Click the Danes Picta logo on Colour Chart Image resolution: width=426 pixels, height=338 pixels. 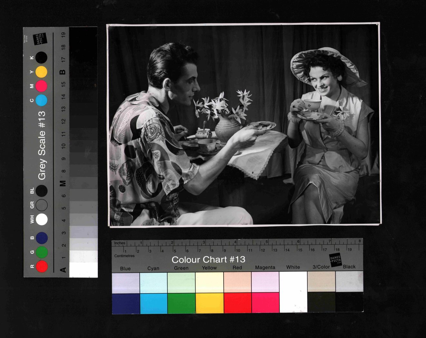[335, 259]
